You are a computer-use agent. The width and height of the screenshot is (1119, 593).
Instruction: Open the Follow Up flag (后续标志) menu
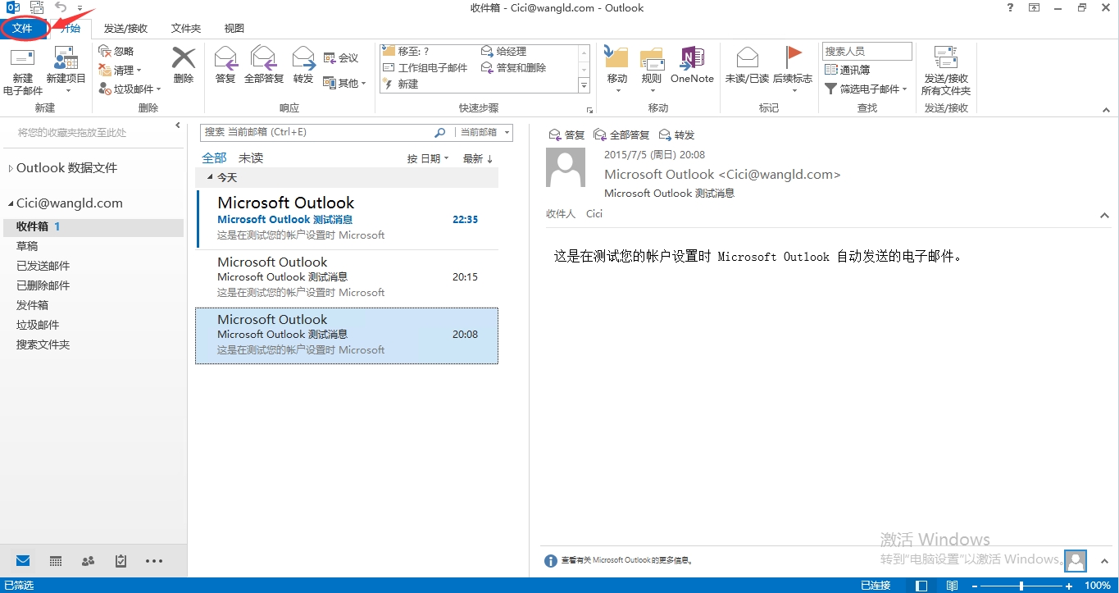click(x=793, y=69)
